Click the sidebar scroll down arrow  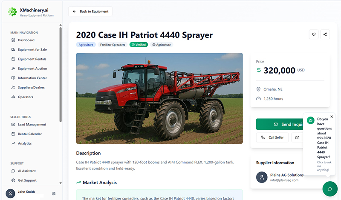click(x=61, y=183)
